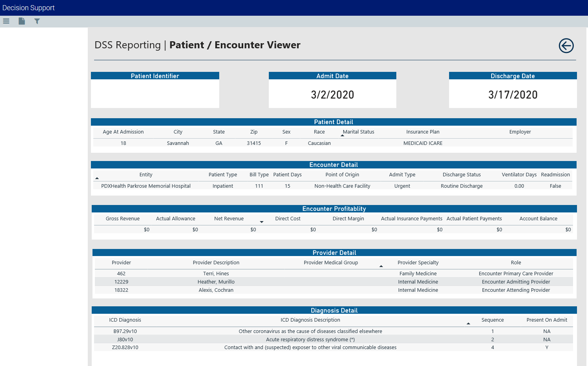Select provider Alexis, Cochran
588x366 pixels.
pyautogui.click(x=216, y=290)
